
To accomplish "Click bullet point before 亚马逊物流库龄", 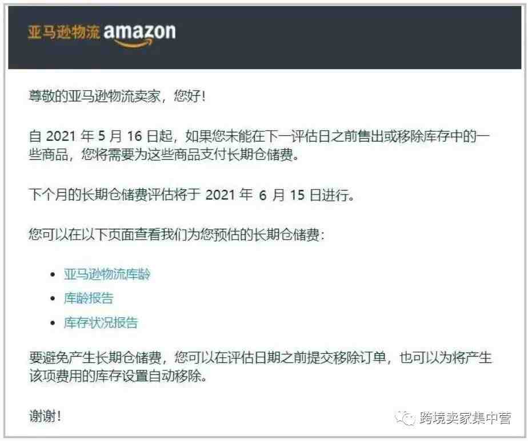I will pos(53,274).
